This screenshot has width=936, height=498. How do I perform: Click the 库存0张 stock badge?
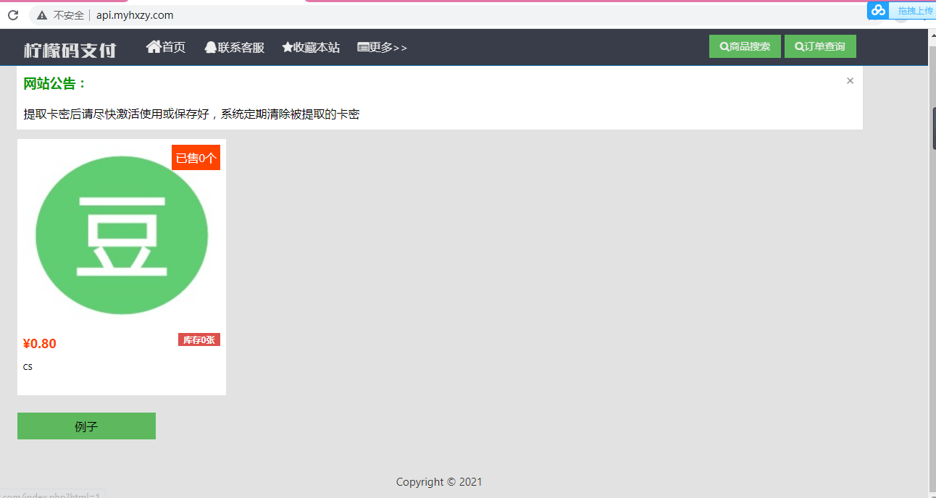coord(199,339)
